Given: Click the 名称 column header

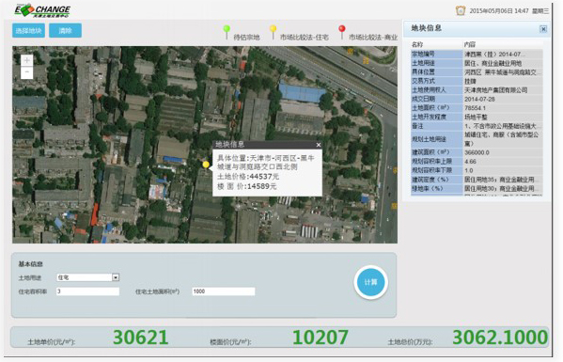Looking at the screenshot, I should point(417,44).
